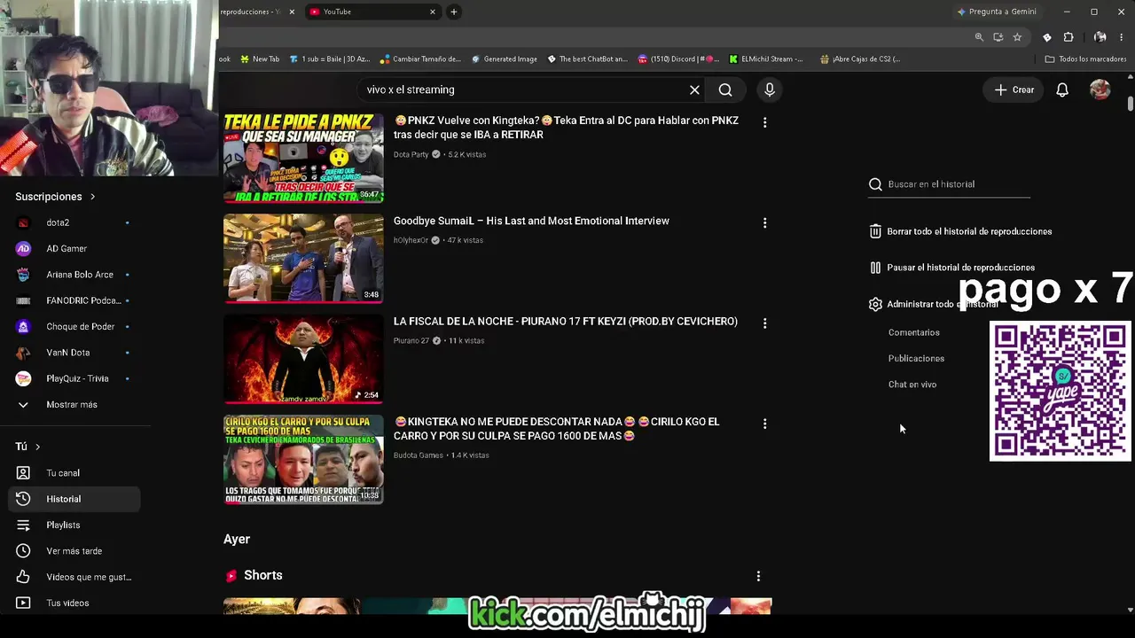
Task: Open the Discord bookmark
Action: pos(678,59)
